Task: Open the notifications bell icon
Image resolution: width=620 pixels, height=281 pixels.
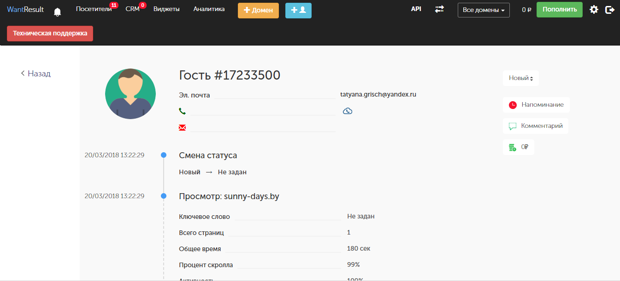Action: click(58, 12)
